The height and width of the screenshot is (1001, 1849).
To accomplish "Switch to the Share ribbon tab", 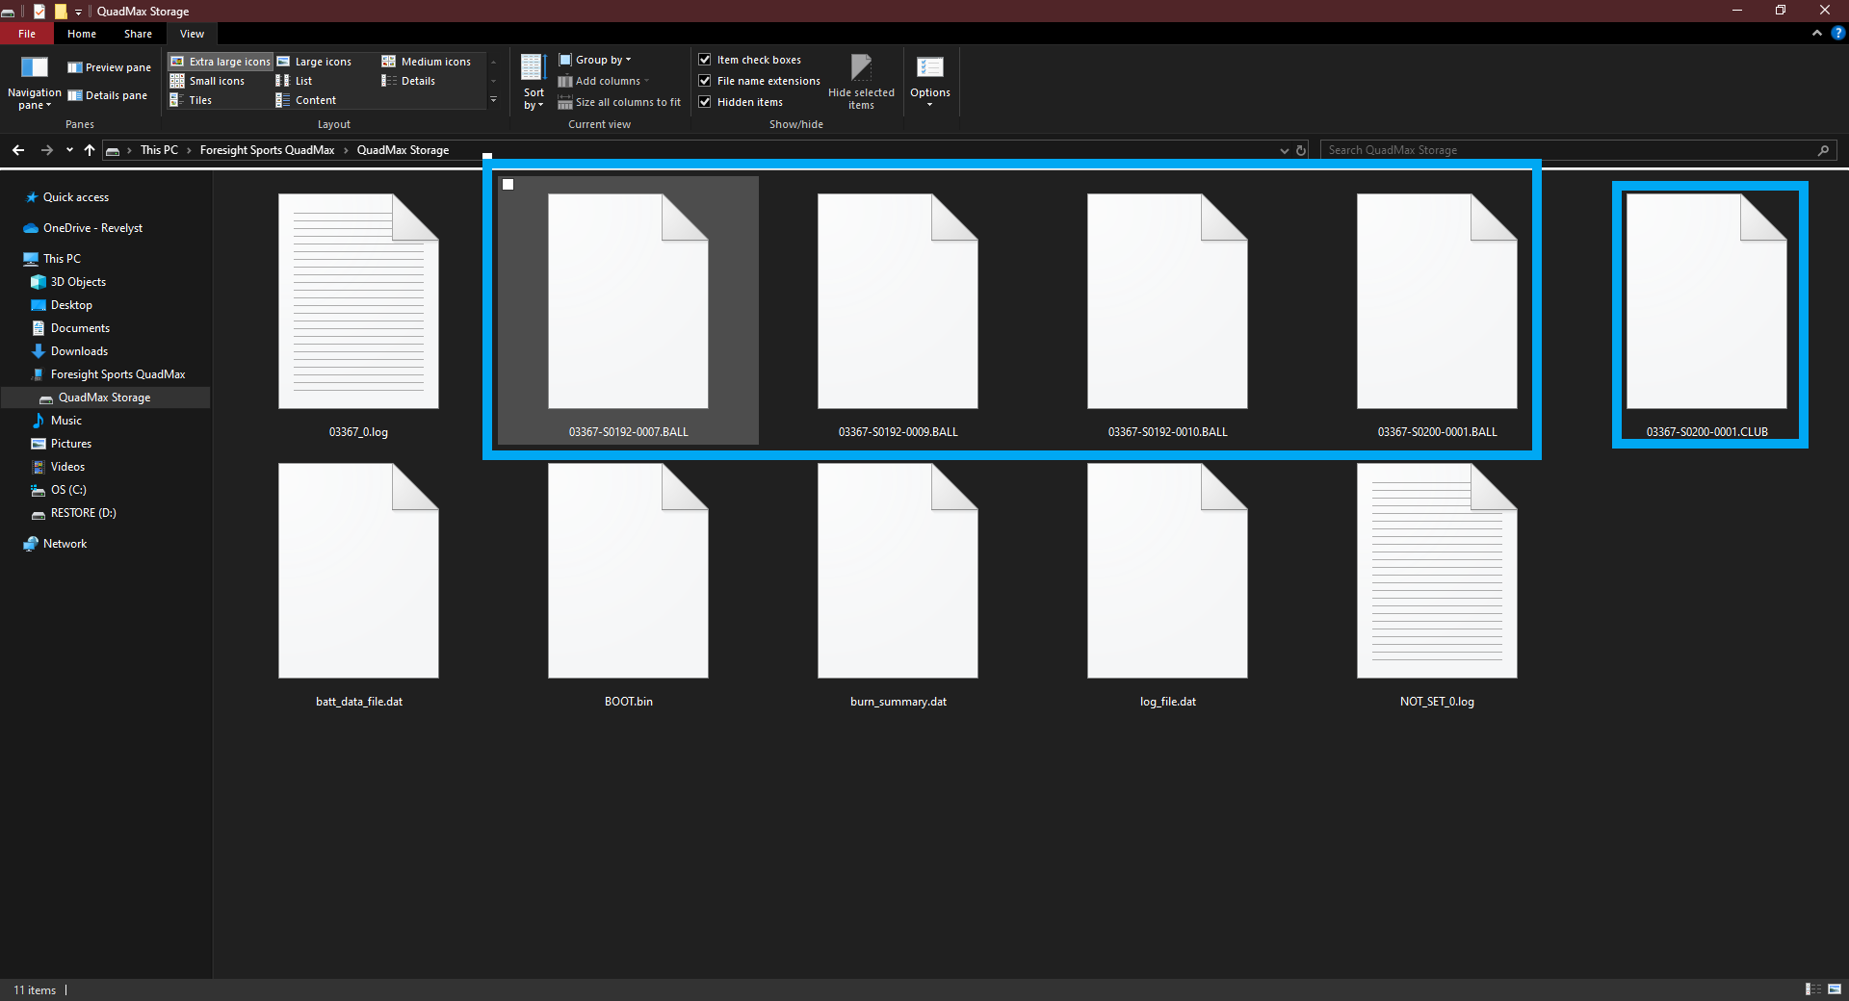I will (x=138, y=34).
